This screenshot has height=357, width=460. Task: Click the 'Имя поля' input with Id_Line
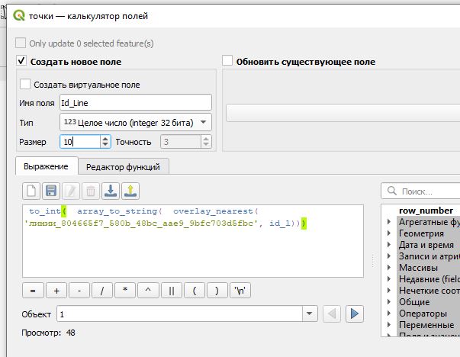point(136,103)
